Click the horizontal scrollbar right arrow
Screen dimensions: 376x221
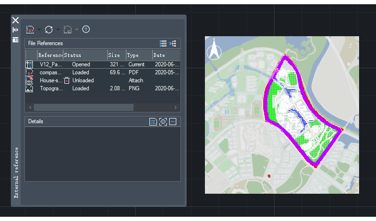tap(176, 108)
